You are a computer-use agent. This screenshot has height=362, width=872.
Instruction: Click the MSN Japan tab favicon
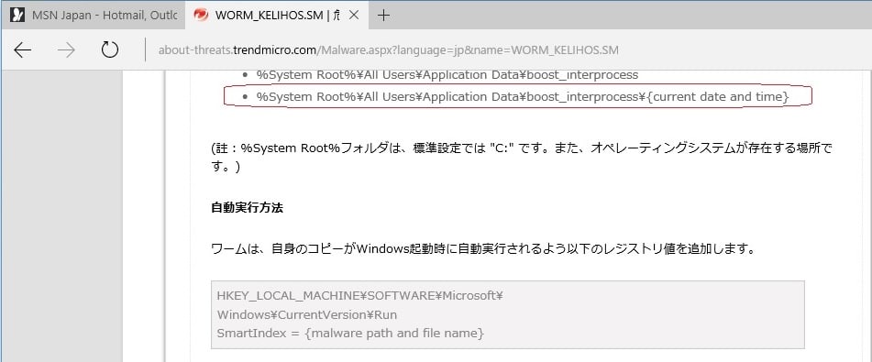(17, 15)
